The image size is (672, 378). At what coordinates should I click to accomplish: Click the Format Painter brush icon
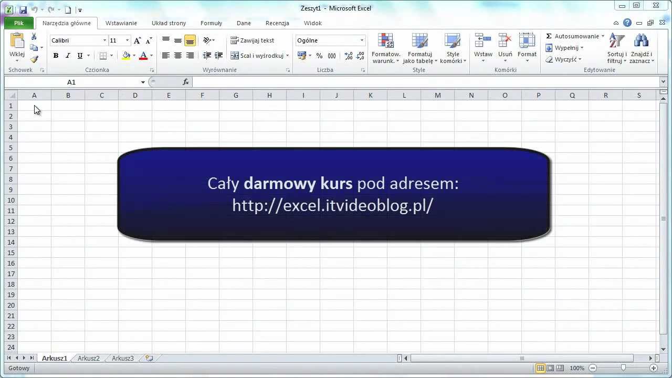point(34,59)
